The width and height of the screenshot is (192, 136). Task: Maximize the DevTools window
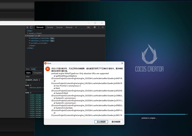point(95,23)
